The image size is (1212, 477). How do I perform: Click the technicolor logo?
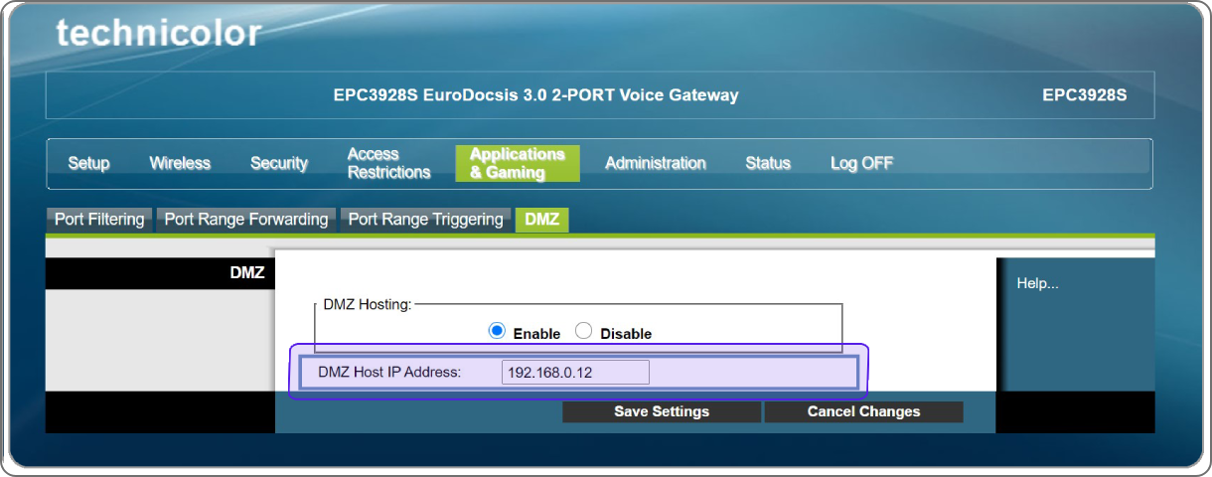pyautogui.click(x=159, y=33)
